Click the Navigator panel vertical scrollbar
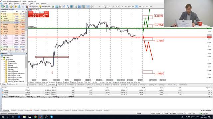The width and height of the screenshot is (213, 119). pos(26,68)
